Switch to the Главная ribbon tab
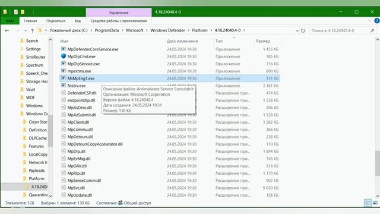380x214 pixels. (30, 21)
